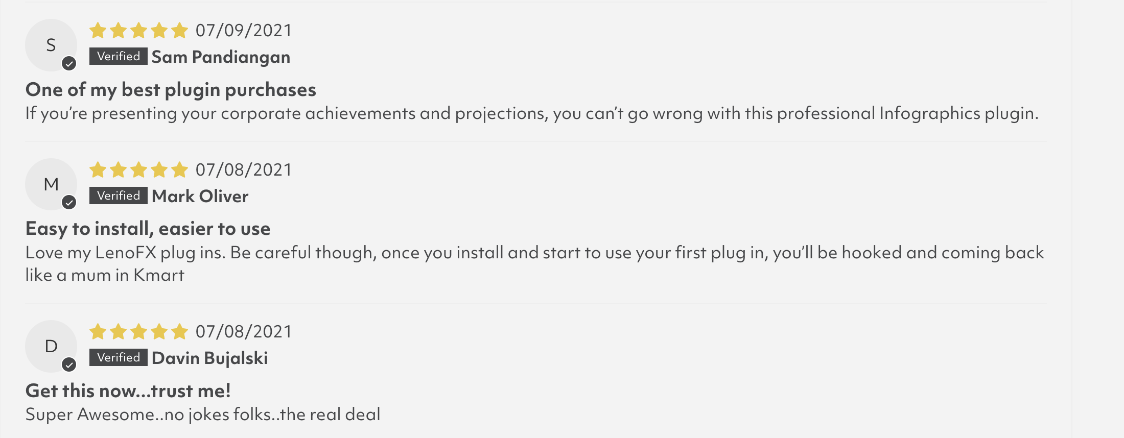Click review title 'One of my best plugin purchases'
The height and width of the screenshot is (438, 1124).
coord(171,90)
